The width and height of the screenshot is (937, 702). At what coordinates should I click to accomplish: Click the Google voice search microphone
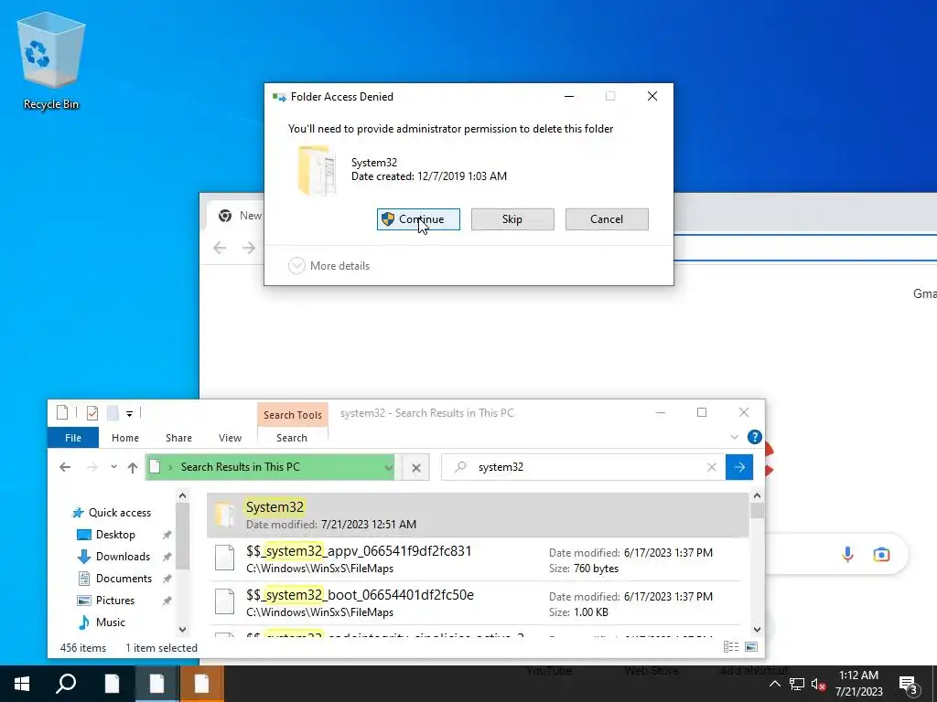click(847, 555)
